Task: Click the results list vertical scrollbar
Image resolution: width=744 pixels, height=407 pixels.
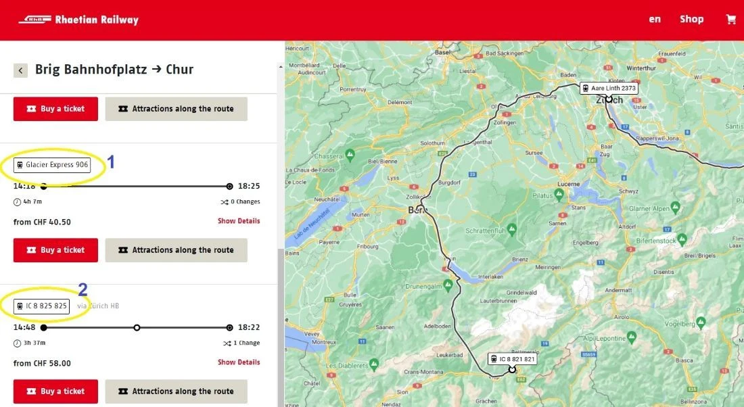Action: pos(281,327)
